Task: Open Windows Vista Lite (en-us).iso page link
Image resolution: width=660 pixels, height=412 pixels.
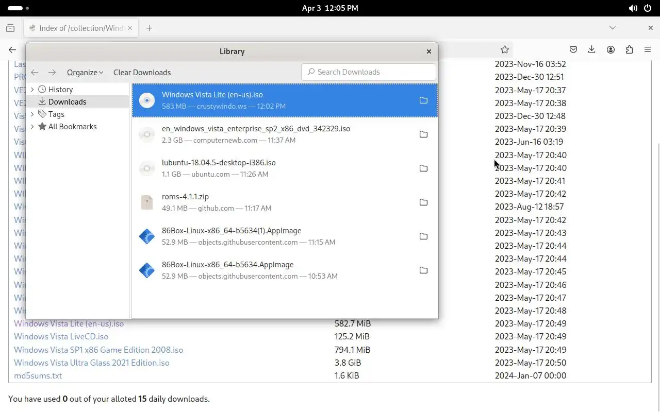Action: (69, 323)
